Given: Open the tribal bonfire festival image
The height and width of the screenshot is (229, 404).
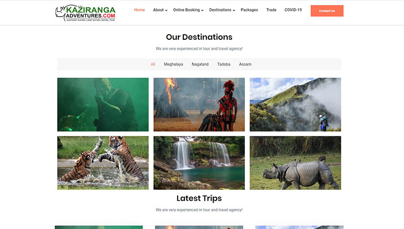Looking at the screenshot, I should click(x=199, y=105).
